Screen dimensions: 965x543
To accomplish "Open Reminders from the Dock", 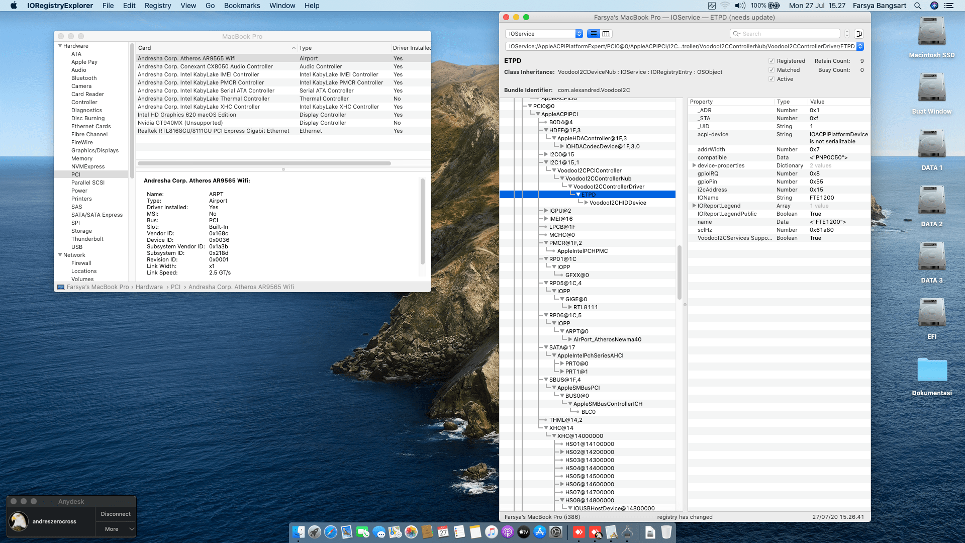I will [x=459, y=531].
